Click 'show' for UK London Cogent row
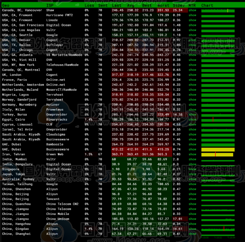The width and height of the screenshot is (245, 242). tap(192, 75)
